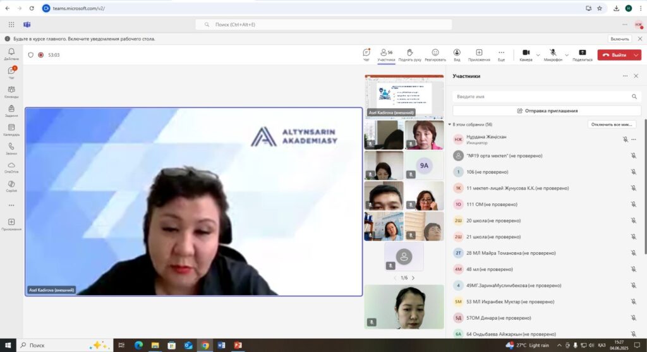Image resolution: width=647 pixels, height=352 pixels.
Task: Open File Explorer from taskbar
Action: (x=155, y=345)
